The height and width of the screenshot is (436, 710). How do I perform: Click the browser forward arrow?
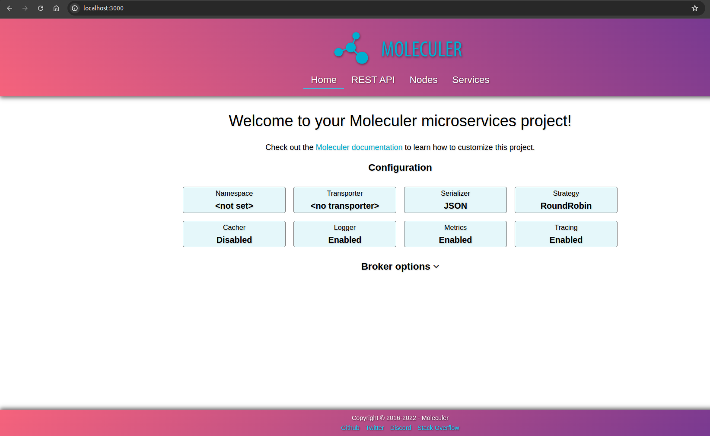click(25, 8)
